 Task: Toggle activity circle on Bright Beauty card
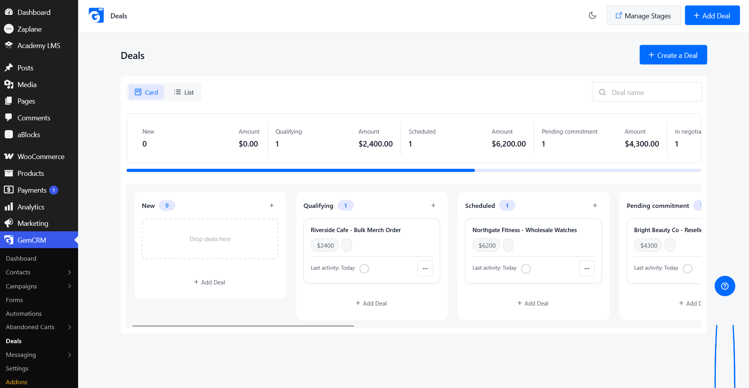pos(688,268)
